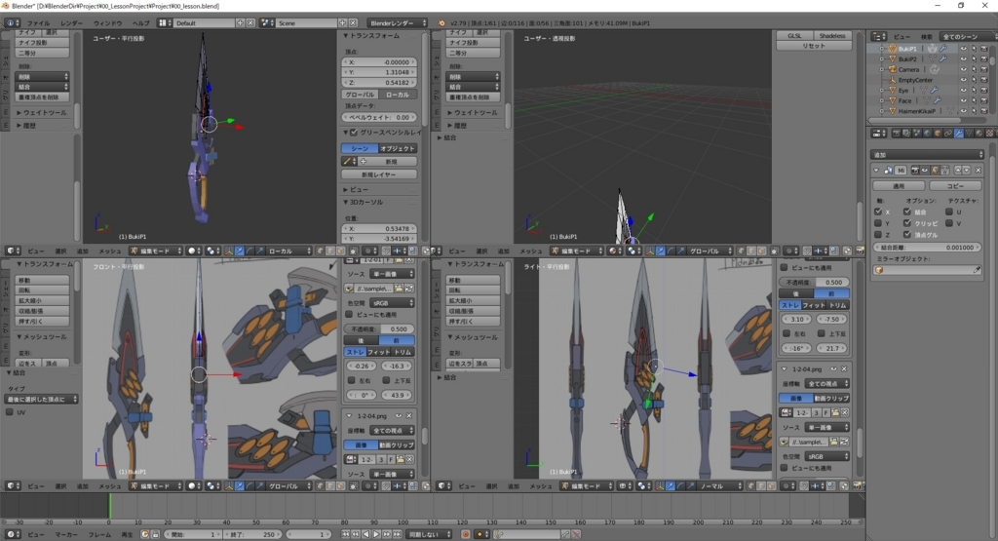Play the animation forward in timeline

[x=376, y=534]
